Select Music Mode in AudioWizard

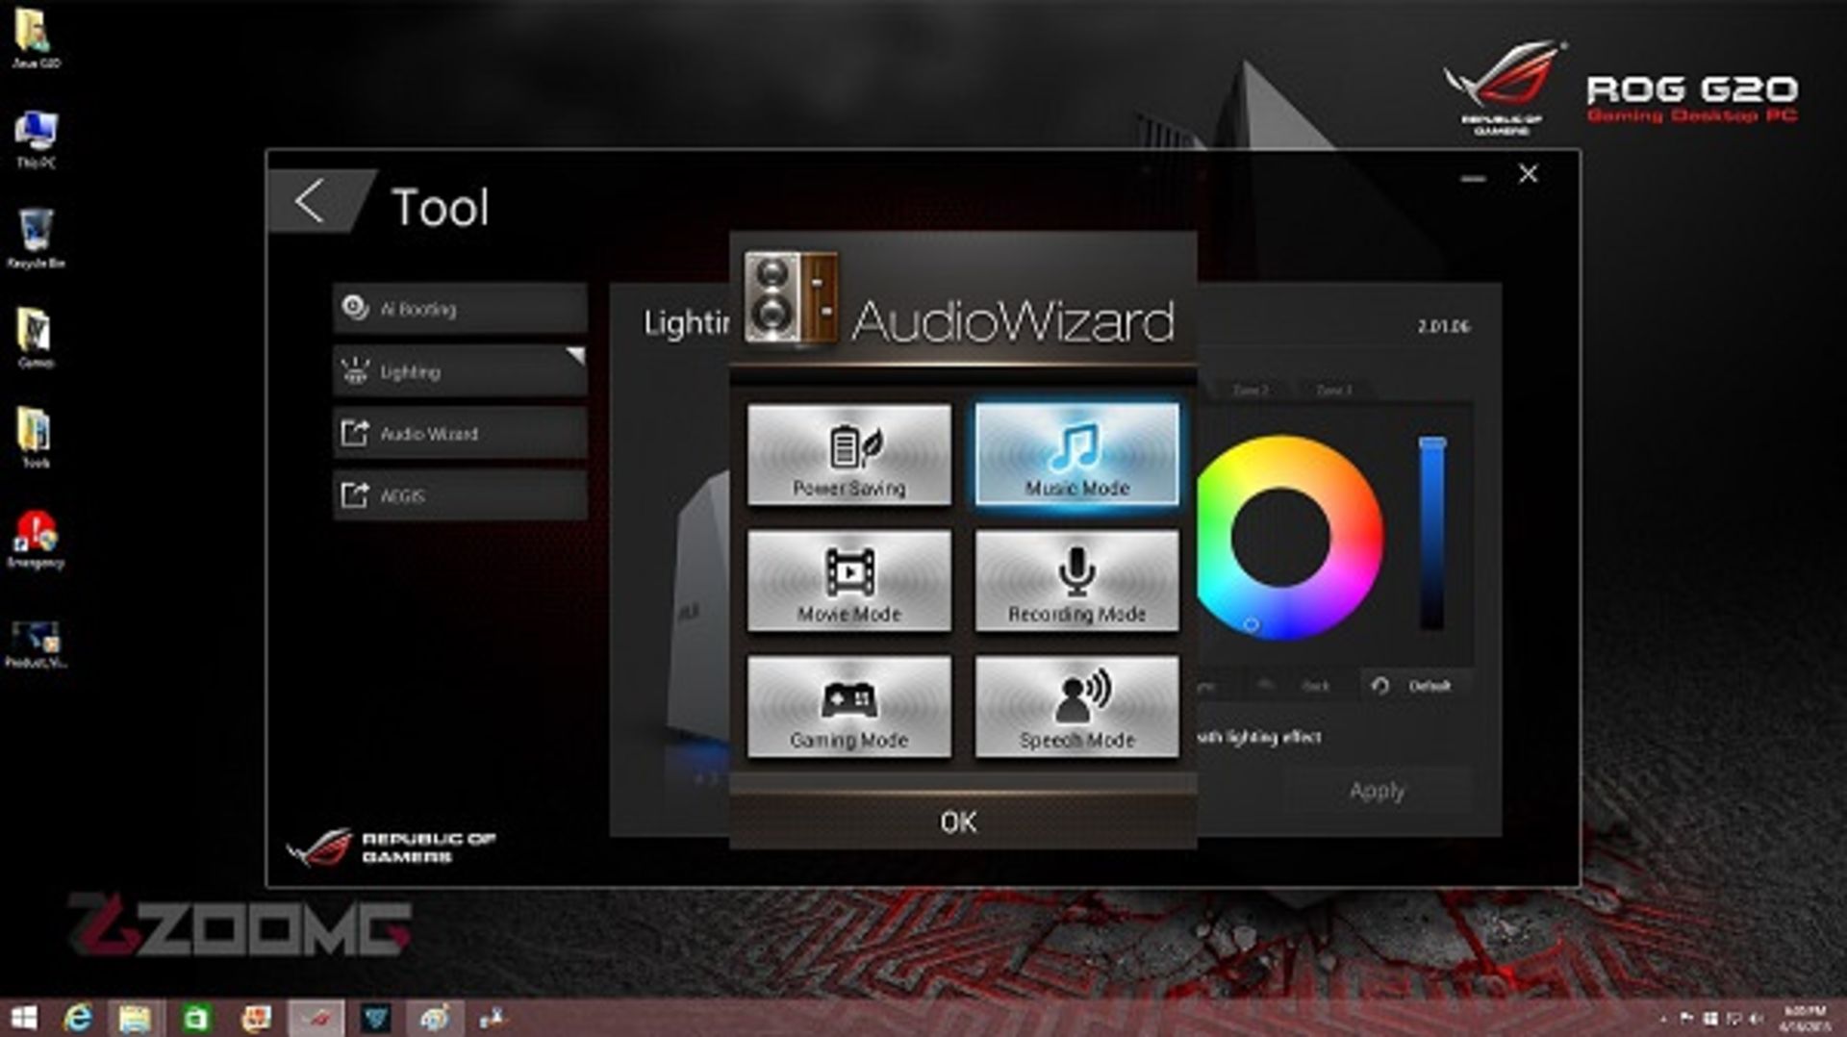(1076, 455)
